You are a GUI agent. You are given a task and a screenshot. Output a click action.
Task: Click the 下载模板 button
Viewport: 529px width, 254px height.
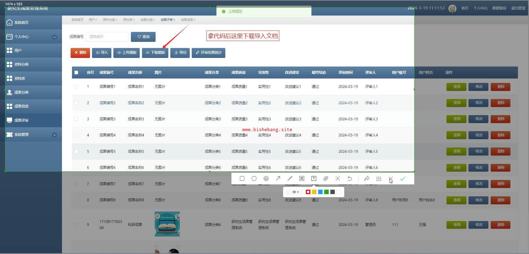coord(155,53)
